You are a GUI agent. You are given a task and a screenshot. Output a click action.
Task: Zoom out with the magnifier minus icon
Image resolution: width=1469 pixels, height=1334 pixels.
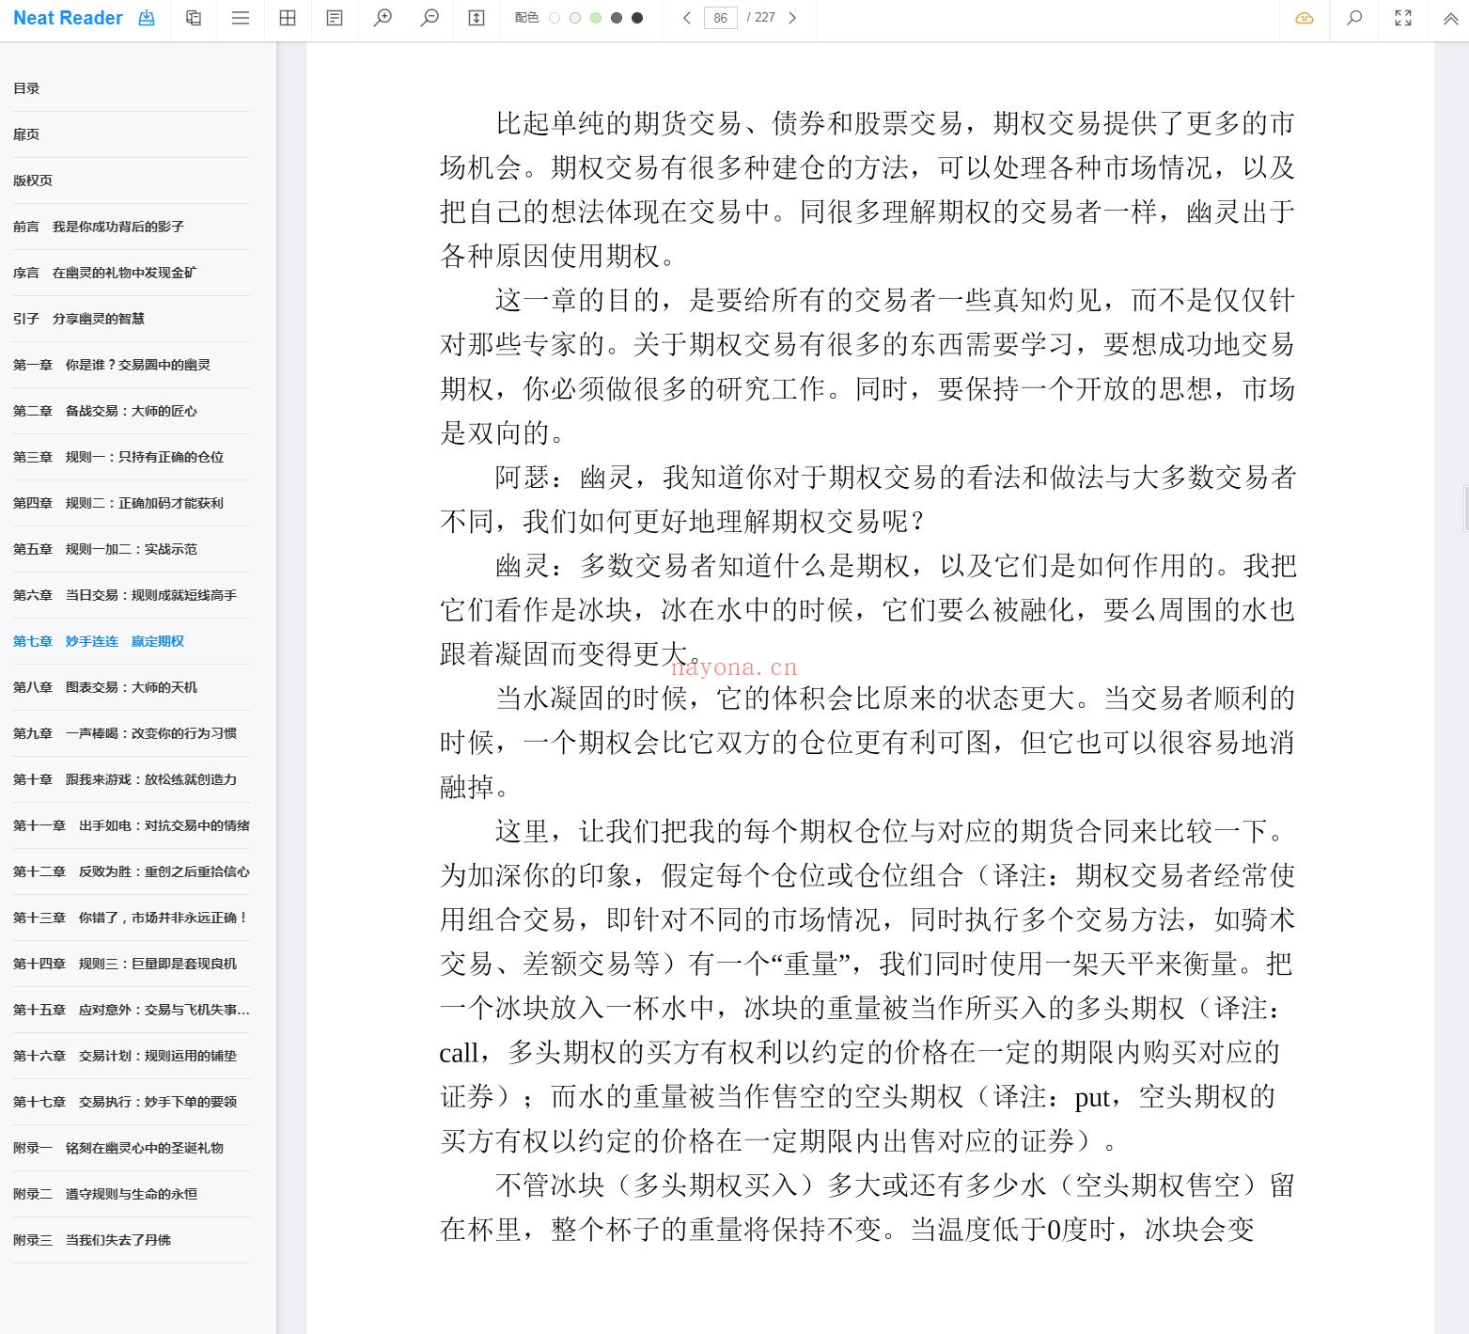click(x=430, y=18)
